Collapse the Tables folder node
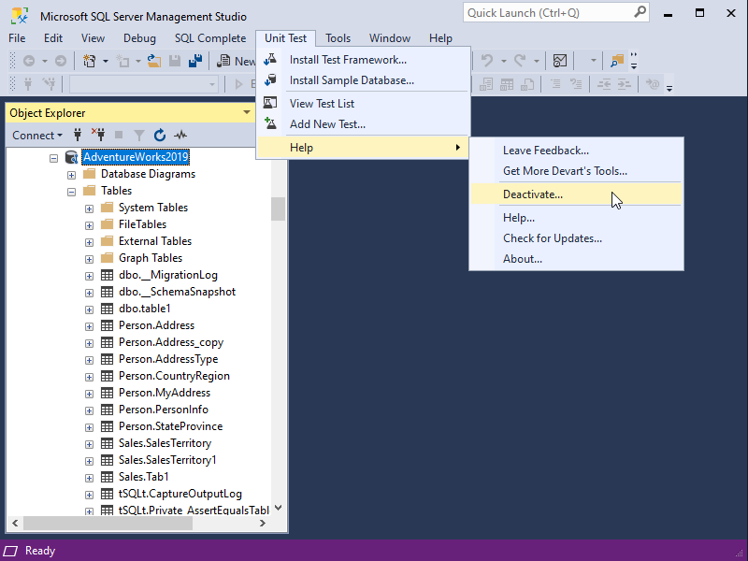Screen dimensions: 748x561 [72, 192]
